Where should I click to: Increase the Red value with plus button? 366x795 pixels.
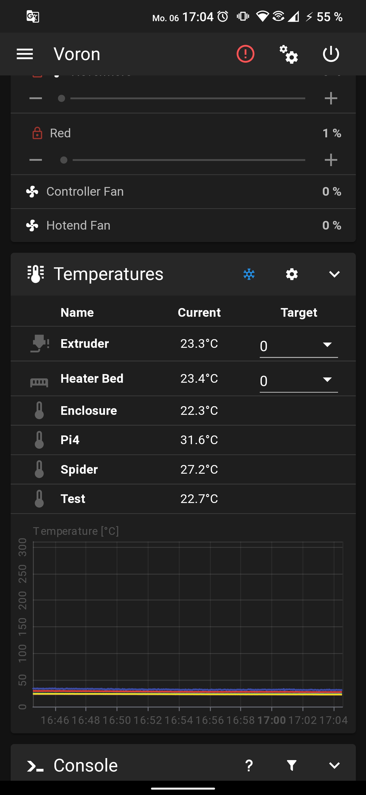331,159
